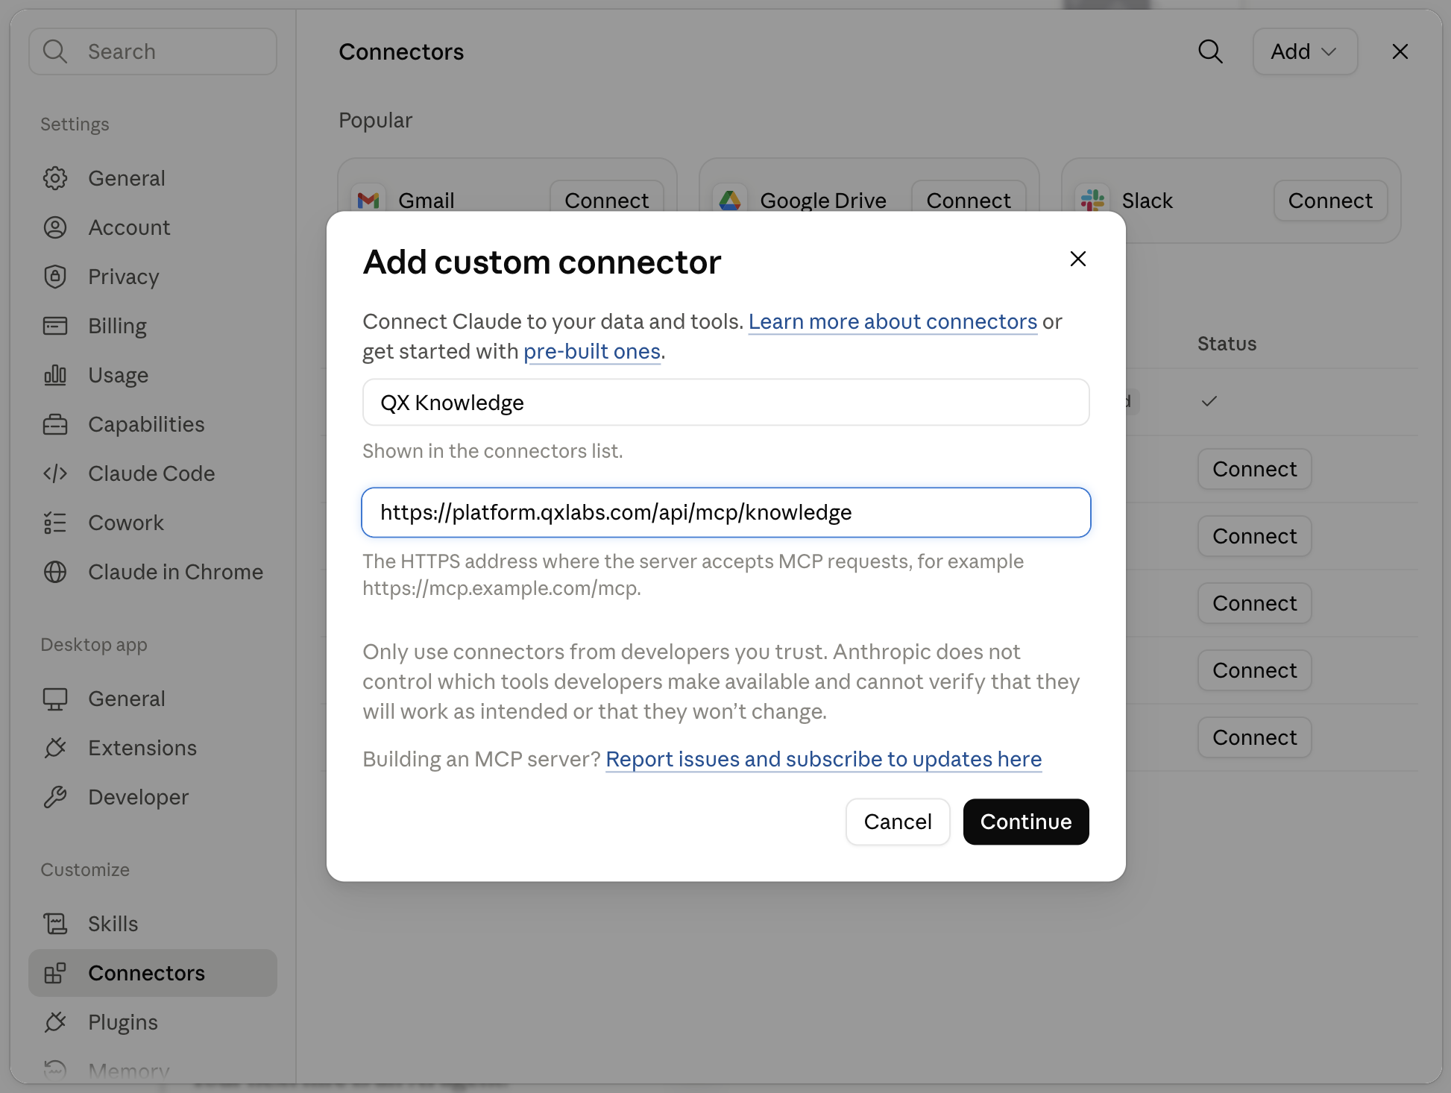The height and width of the screenshot is (1093, 1451).
Task: Click the Cowork checklist icon
Action: (x=55, y=523)
